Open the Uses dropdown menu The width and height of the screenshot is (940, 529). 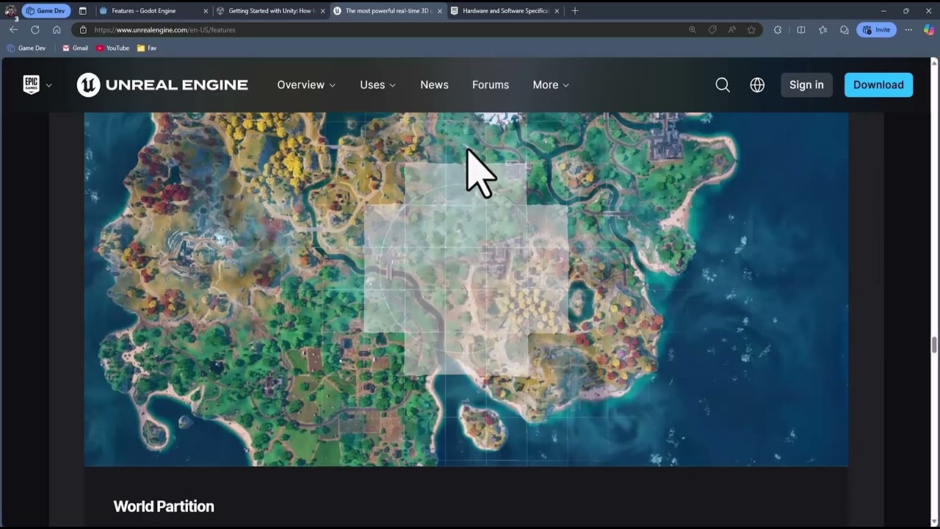tap(377, 85)
